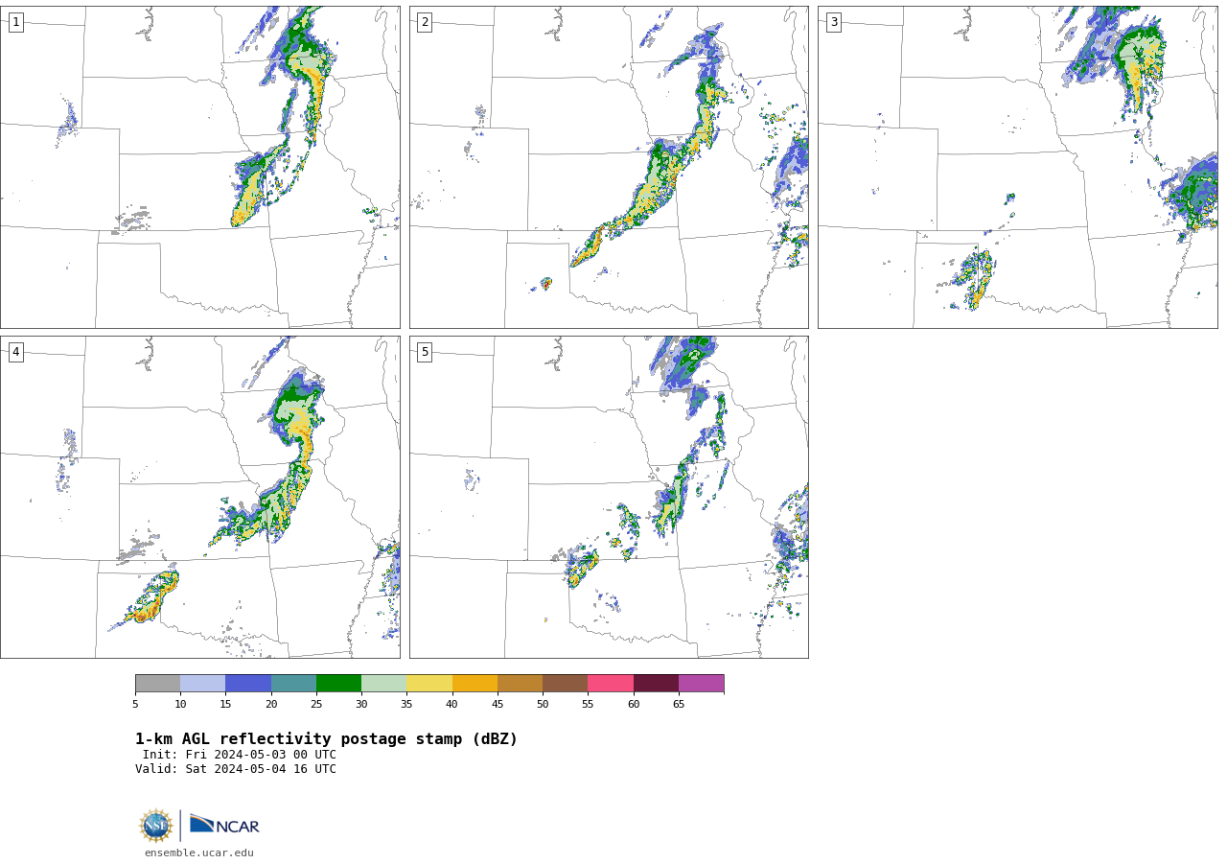Open ensemble member 4 reflectivity panel
The width and height of the screenshot is (1227, 864).
click(x=200, y=497)
